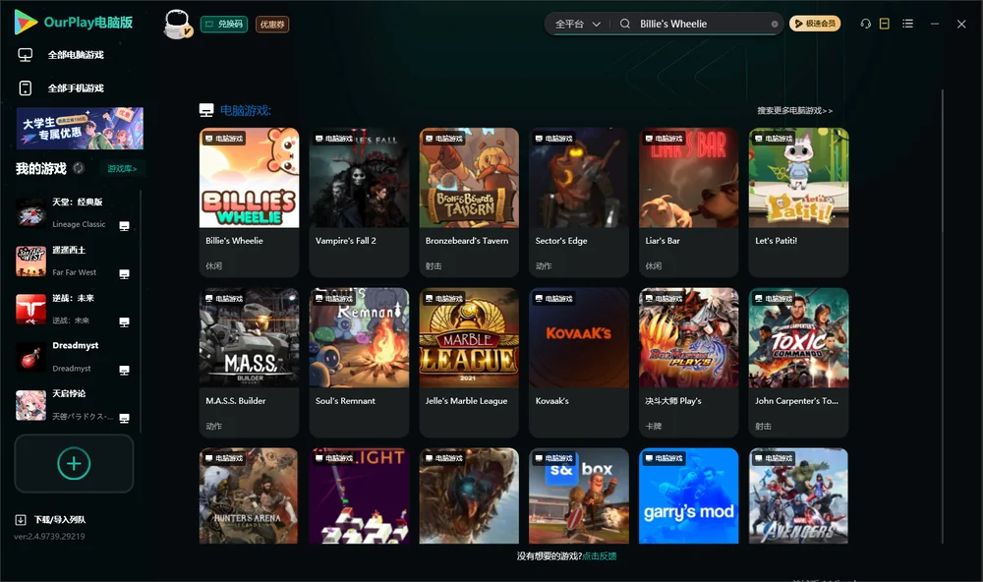The image size is (983, 582).
Task: Open the list menu icon in title bar
Action: (x=907, y=24)
